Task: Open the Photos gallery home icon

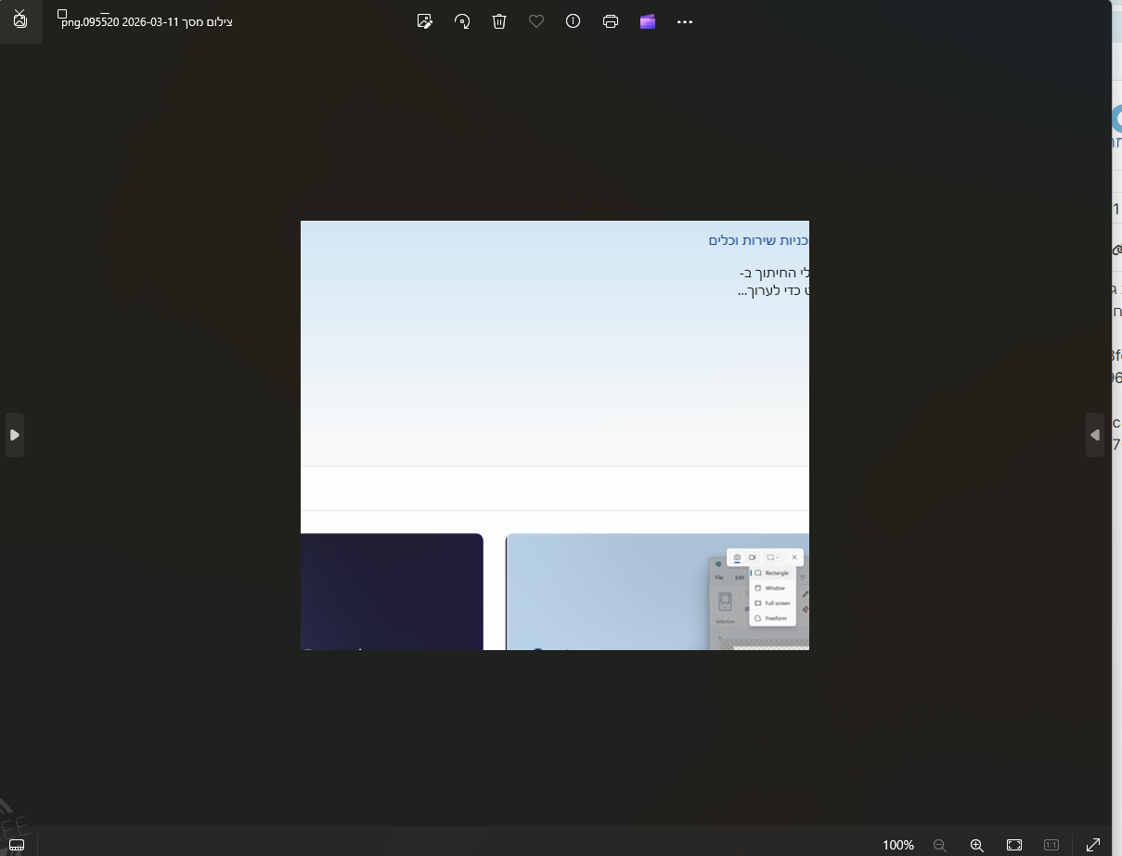Action: tap(20, 20)
